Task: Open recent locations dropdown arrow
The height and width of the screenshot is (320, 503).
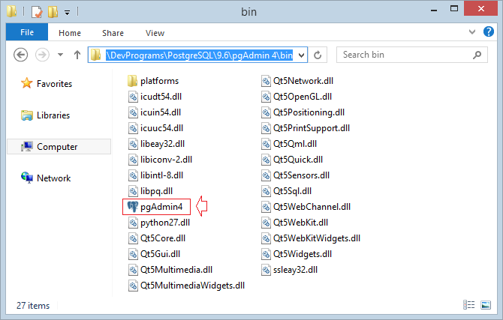Action: click(x=60, y=55)
